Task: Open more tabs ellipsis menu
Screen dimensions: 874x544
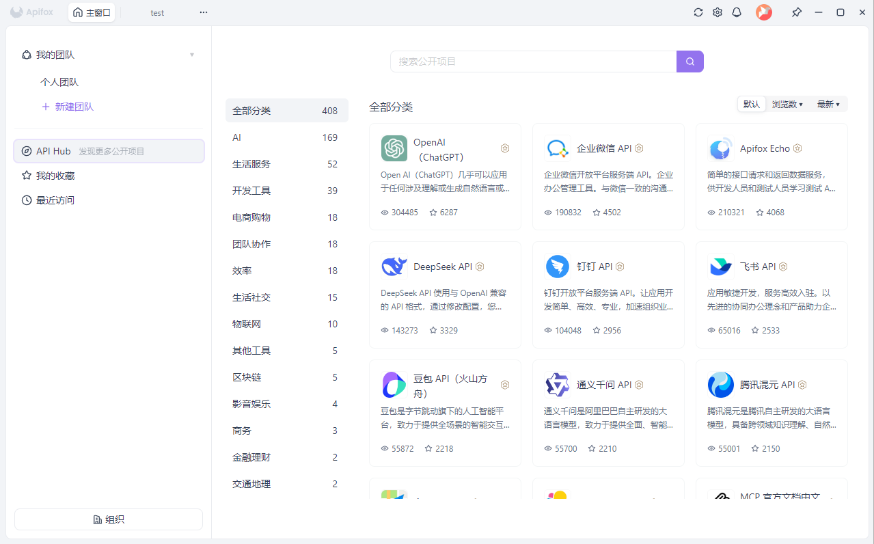Action: (204, 12)
